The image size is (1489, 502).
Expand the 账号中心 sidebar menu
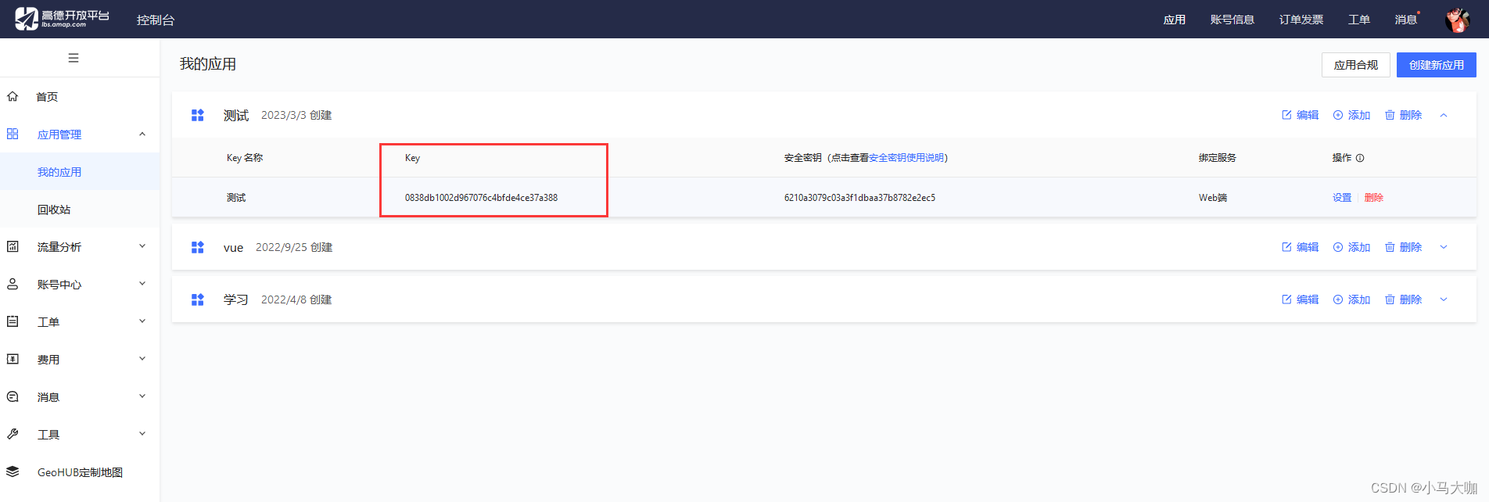coord(142,284)
